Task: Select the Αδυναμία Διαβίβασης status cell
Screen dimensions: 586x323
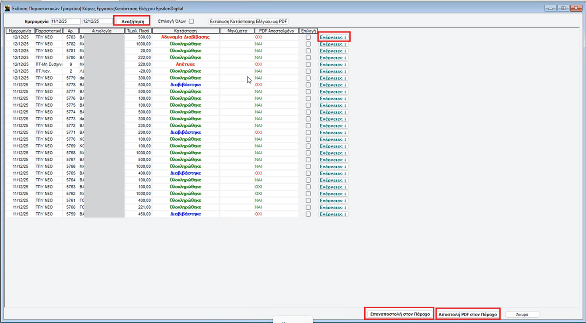Action: pyautogui.click(x=185, y=37)
